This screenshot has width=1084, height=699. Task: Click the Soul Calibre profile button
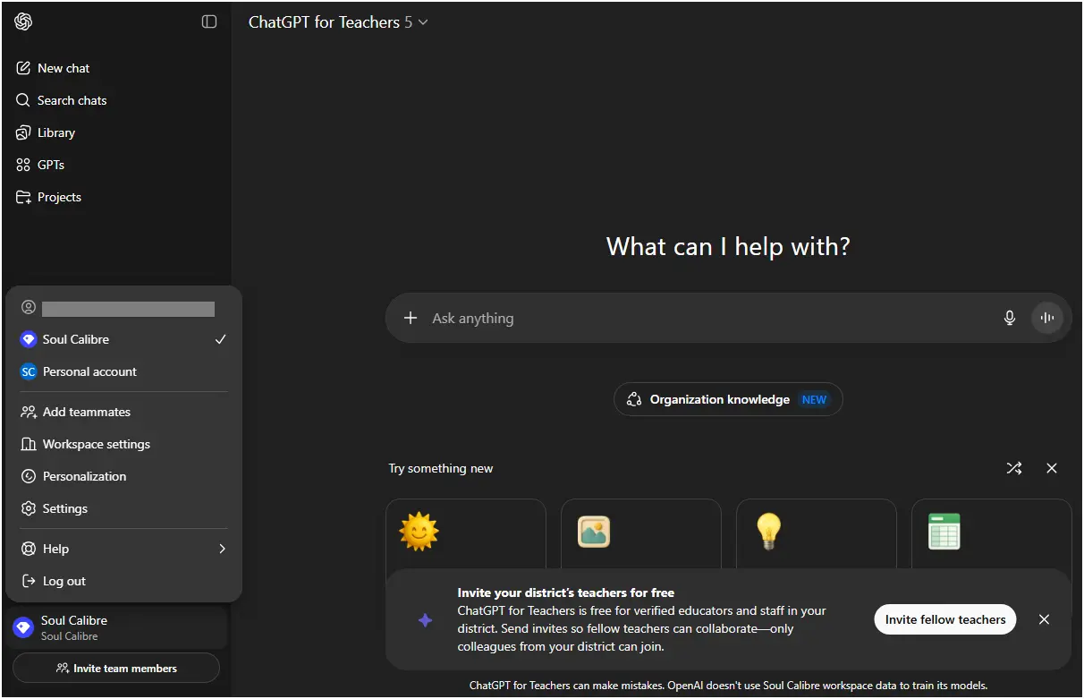tap(116, 627)
